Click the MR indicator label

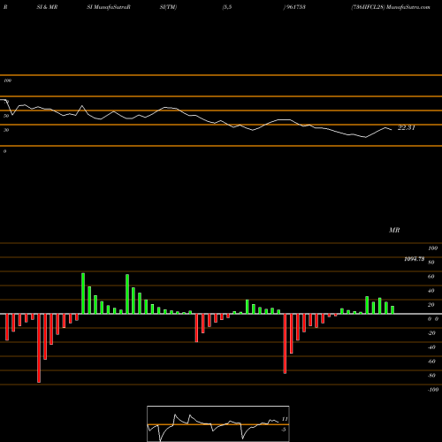click(x=394, y=230)
